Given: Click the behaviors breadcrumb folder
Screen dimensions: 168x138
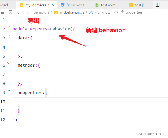Looking at the screenshot, I should coord(41,12).
